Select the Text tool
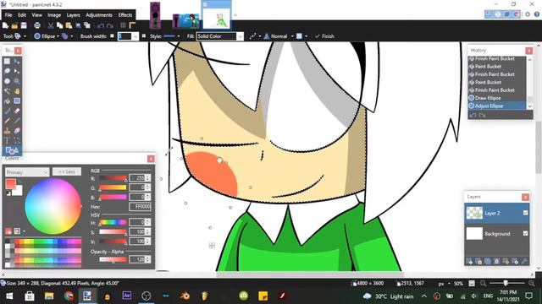This screenshot has height=304, width=542. point(8,141)
